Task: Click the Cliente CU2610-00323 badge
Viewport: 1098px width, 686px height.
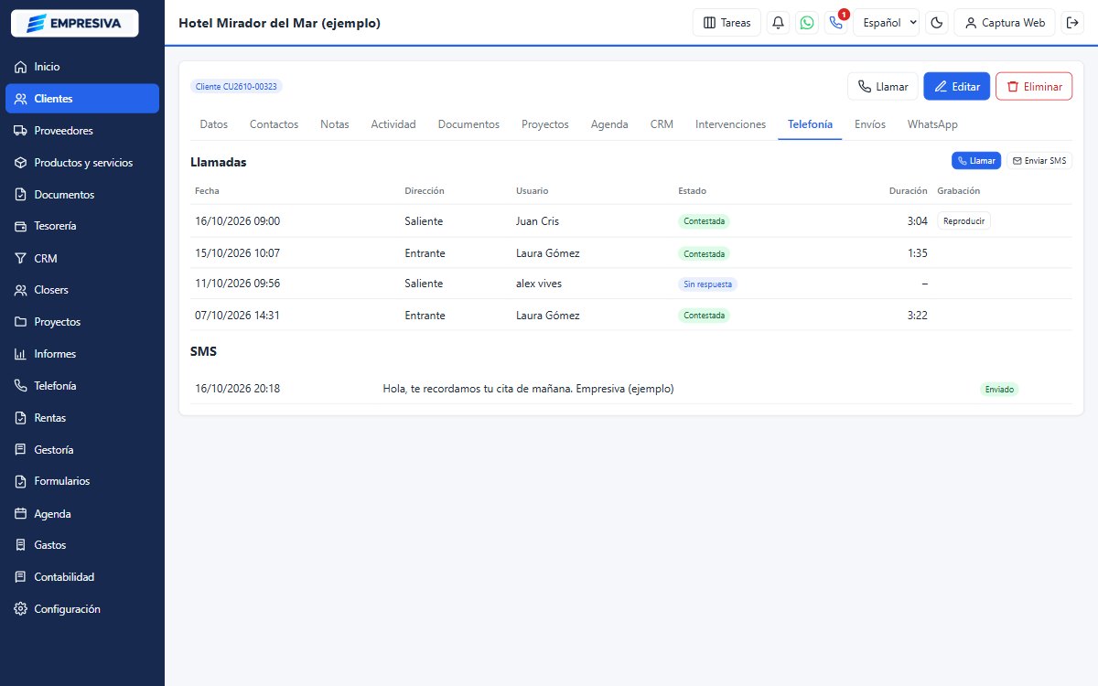Action: (x=236, y=87)
